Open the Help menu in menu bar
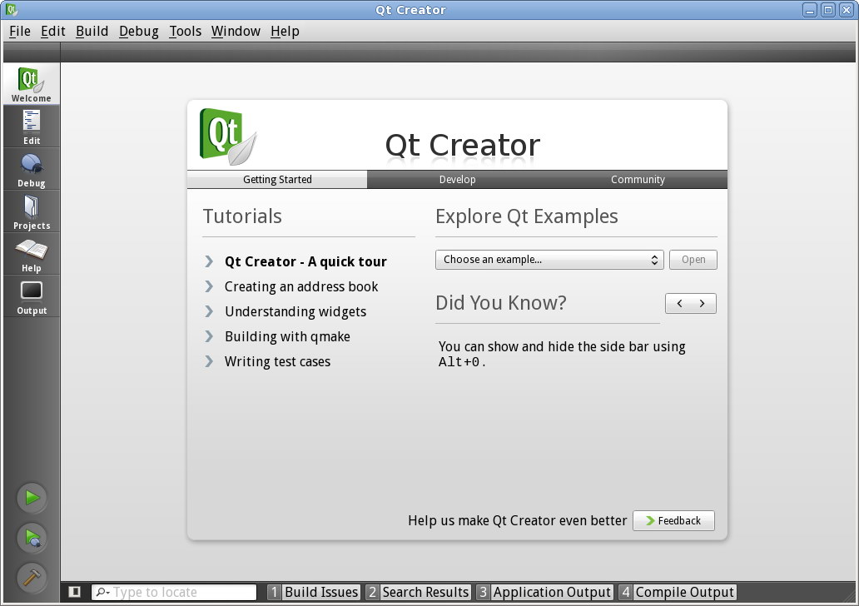Screen dimensions: 859x606 (x=285, y=32)
